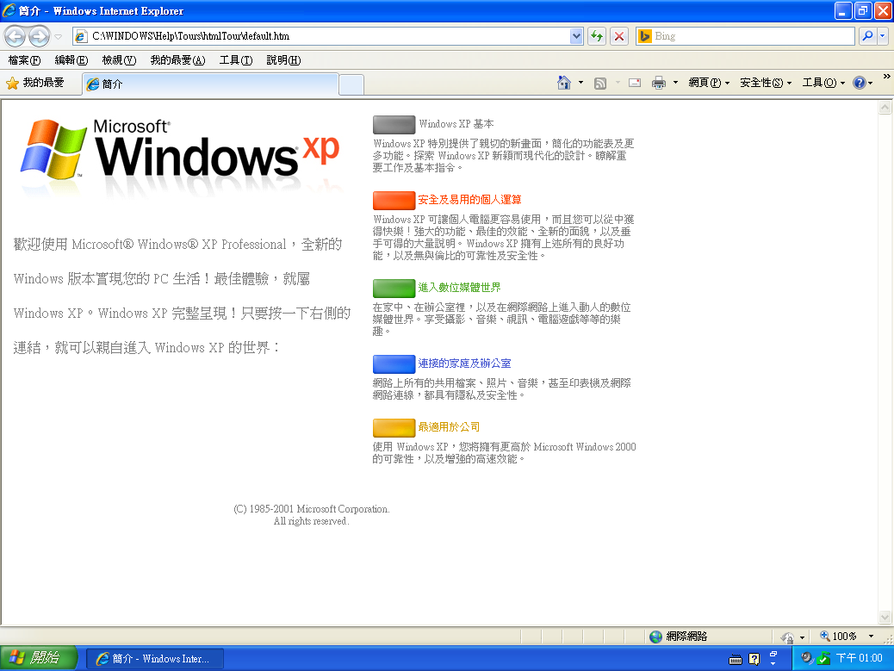Image resolution: width=894 pixels, height=671 pixels.
Task: Click the protected mode status icon
Action: click(788, 637)
